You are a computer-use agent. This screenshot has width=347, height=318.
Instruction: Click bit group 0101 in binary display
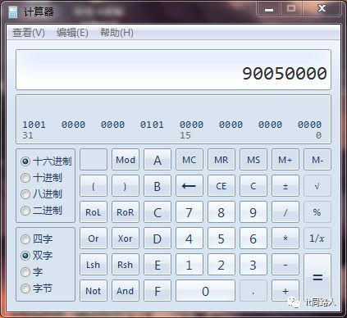[152, 125]
